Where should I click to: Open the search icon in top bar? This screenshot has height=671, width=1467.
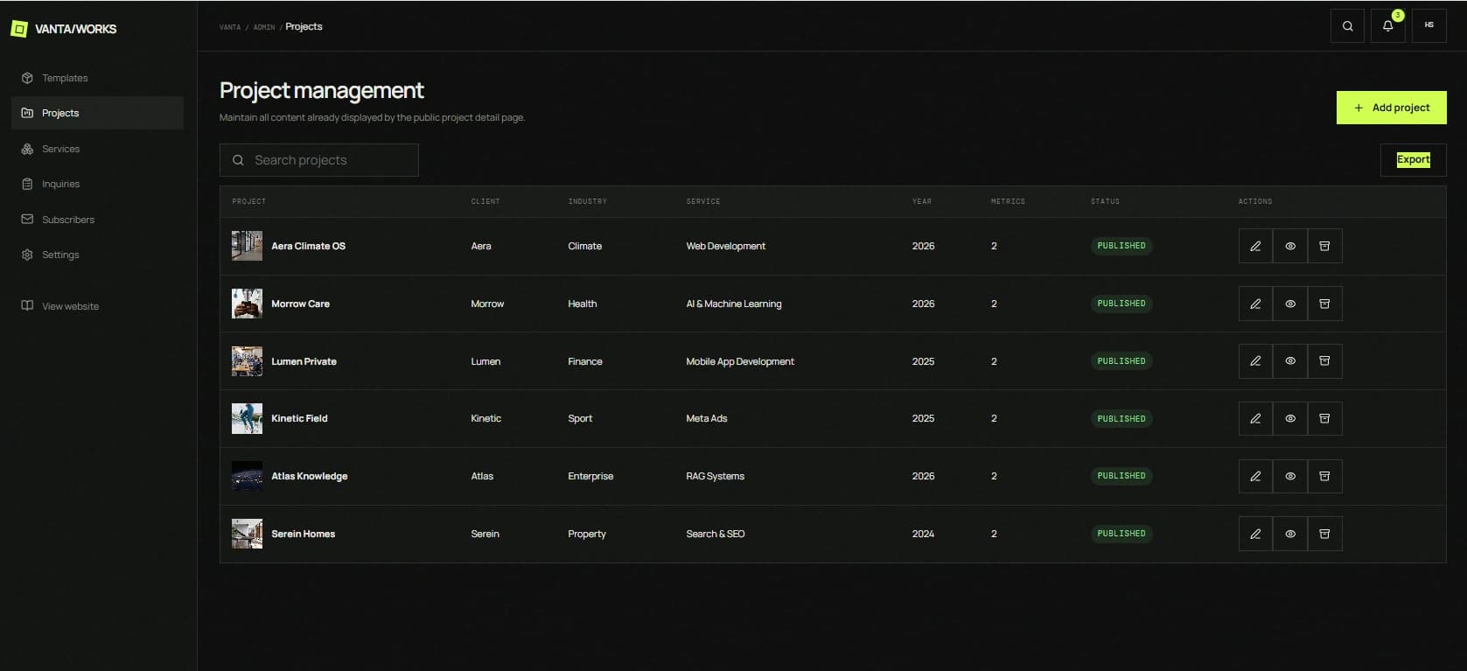(x=1347, y=26)
